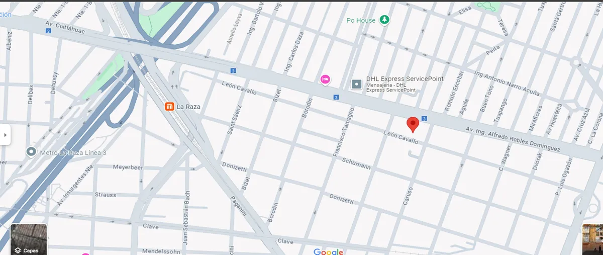603x255 pixels.
Task: Open the Metro La Raza Línea 3 label
Action: [73, 152]
